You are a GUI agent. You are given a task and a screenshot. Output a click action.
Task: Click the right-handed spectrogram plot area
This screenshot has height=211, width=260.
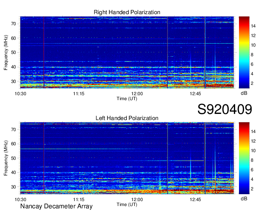(127, 52)
